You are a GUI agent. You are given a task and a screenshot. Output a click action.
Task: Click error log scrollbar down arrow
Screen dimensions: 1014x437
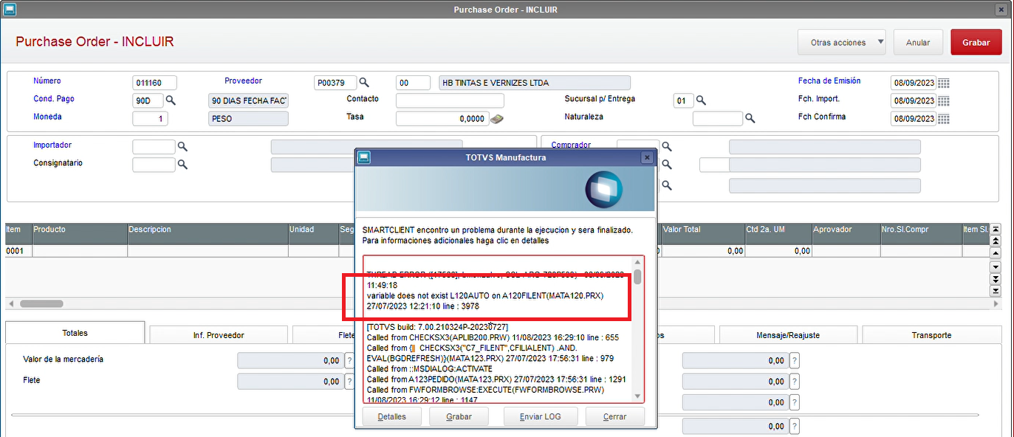click(x=637, y=397)
